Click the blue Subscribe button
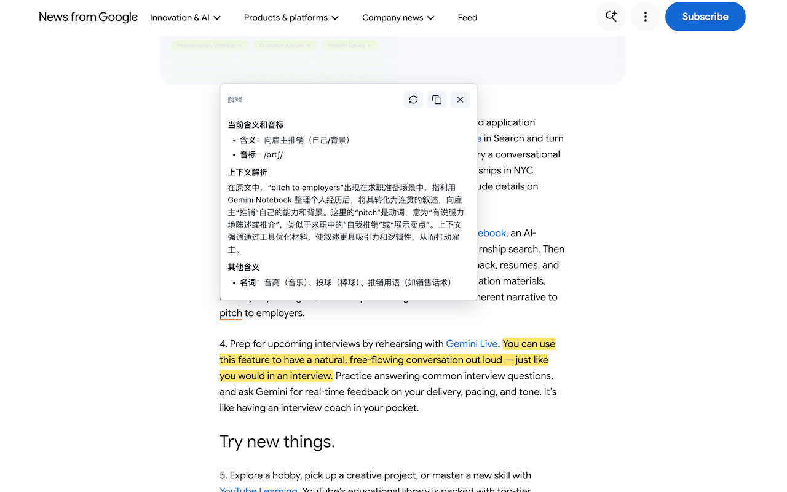Image resolution: width=787 pixels, height=492 pixels. [705, 17]
